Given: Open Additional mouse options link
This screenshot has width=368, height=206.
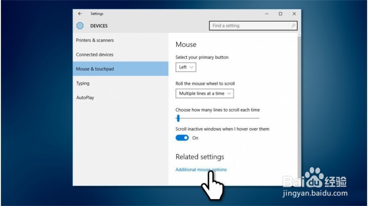Looking at the screenshot, I should coord(201,169).
